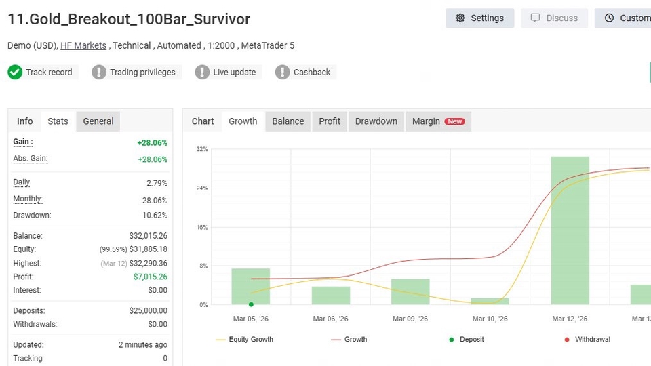Toggle the Withdrawal legend entry
Screen dimensions: 651x366
(587, 339)
